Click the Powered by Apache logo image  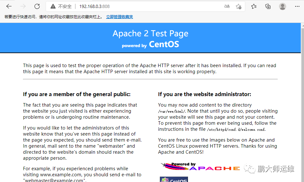[200, 166]
